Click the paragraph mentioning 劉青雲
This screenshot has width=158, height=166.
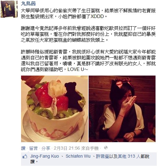pos(88,61)
